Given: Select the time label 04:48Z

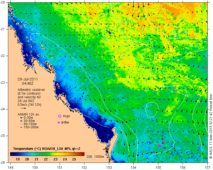Looking at the screenshot, I should pos(28,83).
